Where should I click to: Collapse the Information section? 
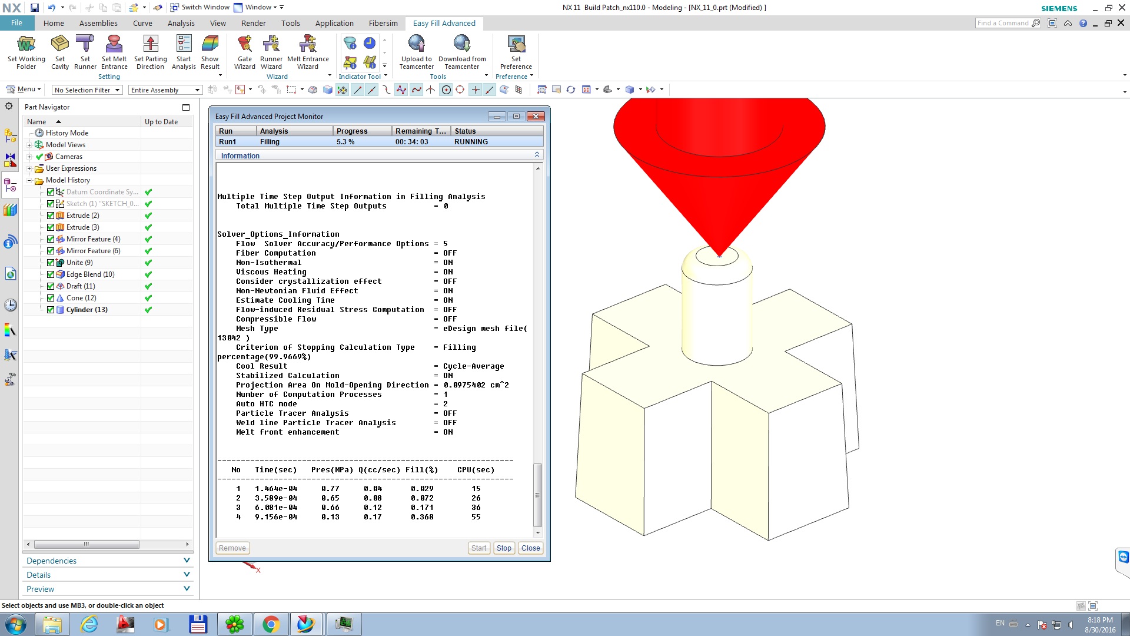(x=537, y=155)
